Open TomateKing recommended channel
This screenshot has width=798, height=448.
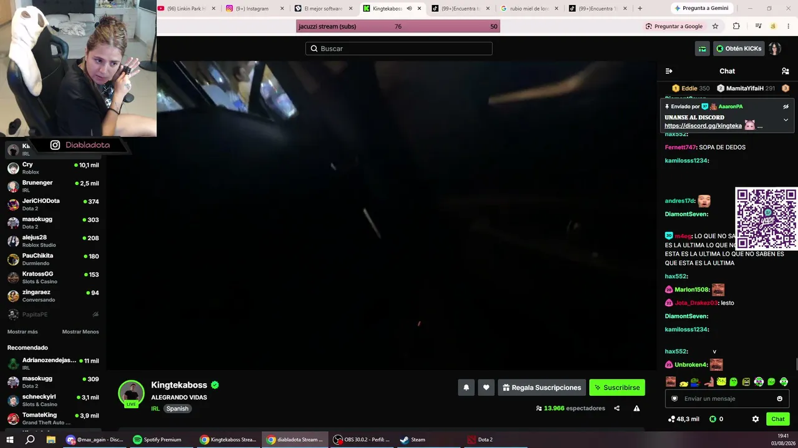(x=53, y=418)
